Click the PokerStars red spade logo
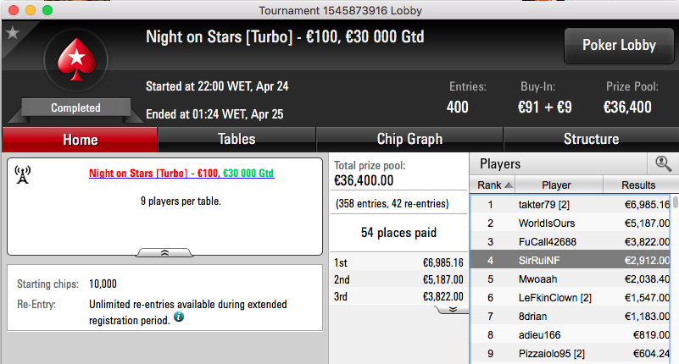The image size is (679, 364). pyautogui.click(x=76, y=59)
